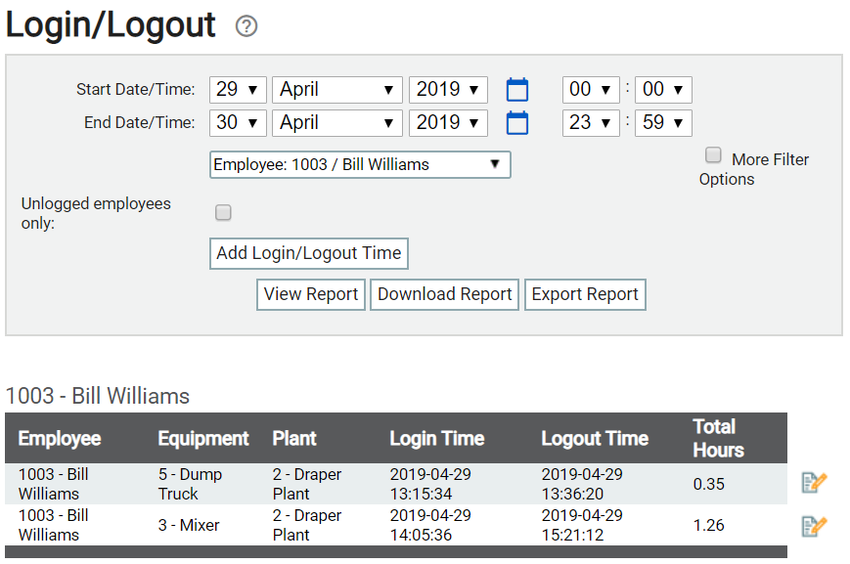Edit the Mixer login entry

click(814, 526)
